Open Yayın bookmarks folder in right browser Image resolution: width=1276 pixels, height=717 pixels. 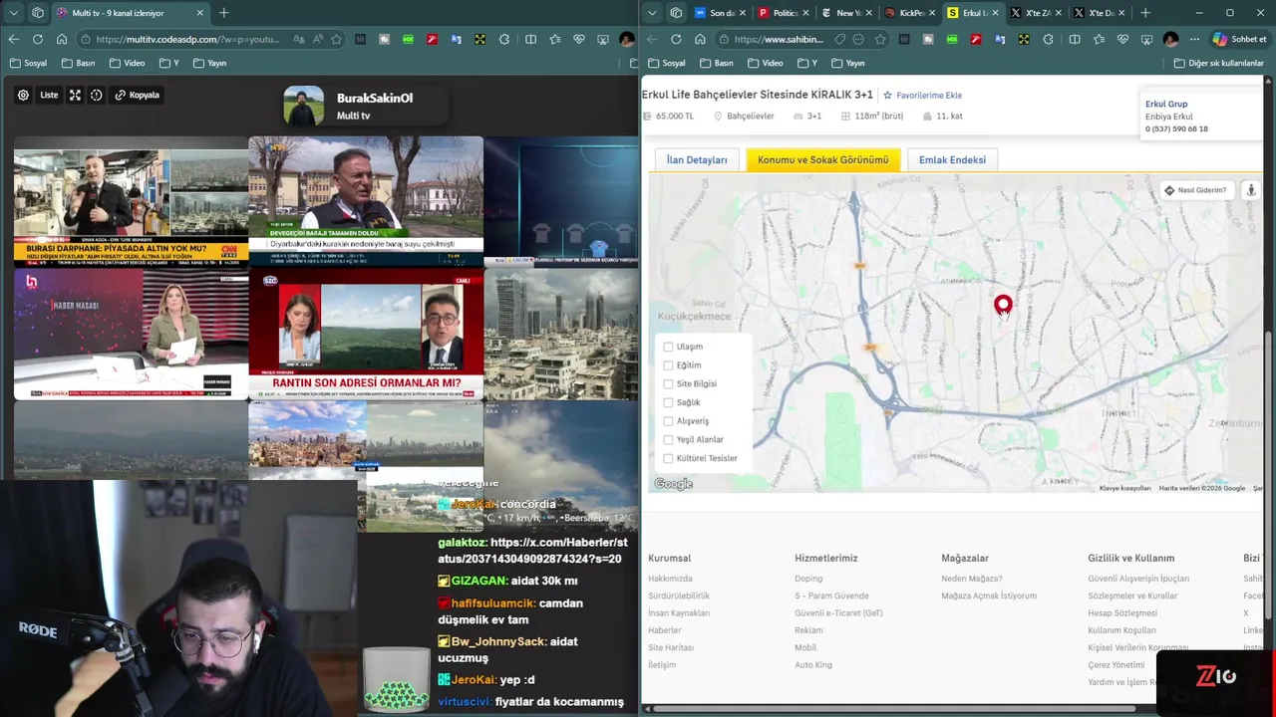coord(846,63)
